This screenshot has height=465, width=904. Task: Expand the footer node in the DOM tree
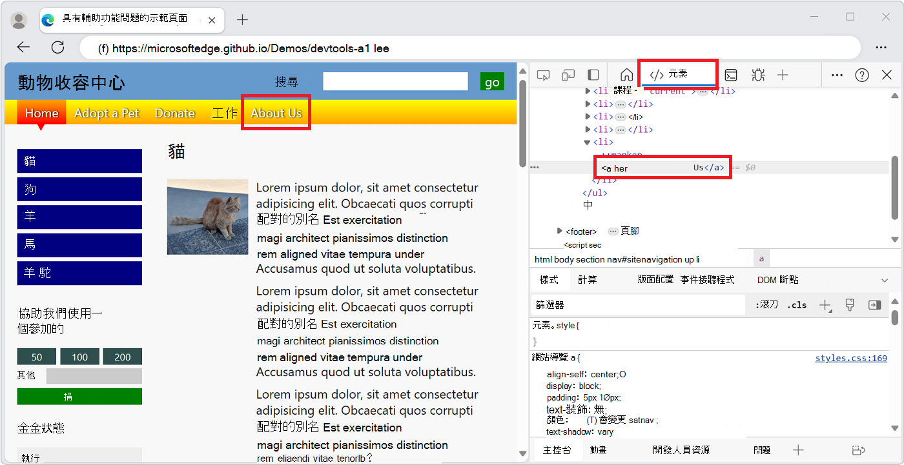click(x=559, y=231)
